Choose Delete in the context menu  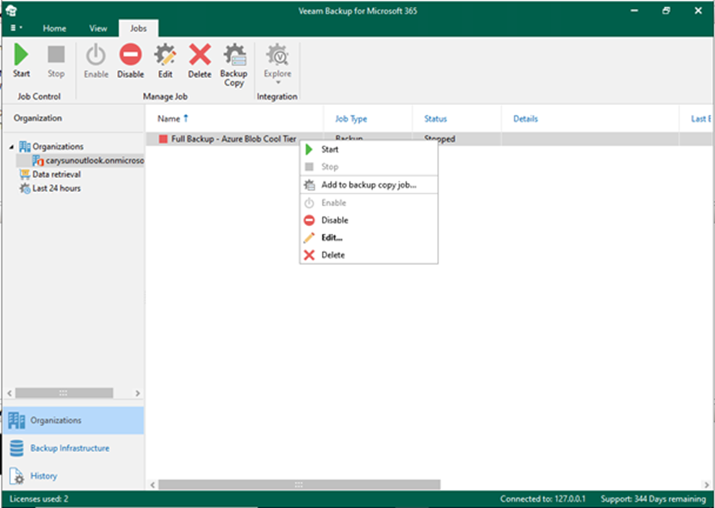tap(368, 255)
